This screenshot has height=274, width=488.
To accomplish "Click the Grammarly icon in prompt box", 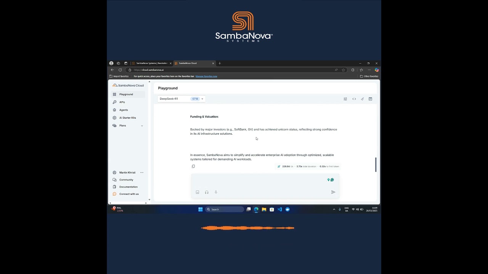I will tap(332, 180).
